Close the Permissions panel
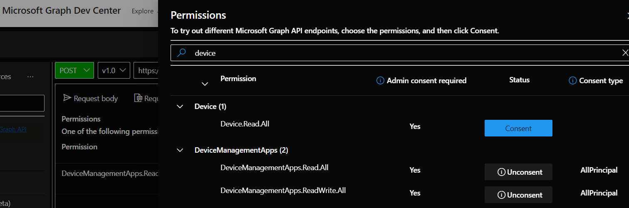 (627, 16)
